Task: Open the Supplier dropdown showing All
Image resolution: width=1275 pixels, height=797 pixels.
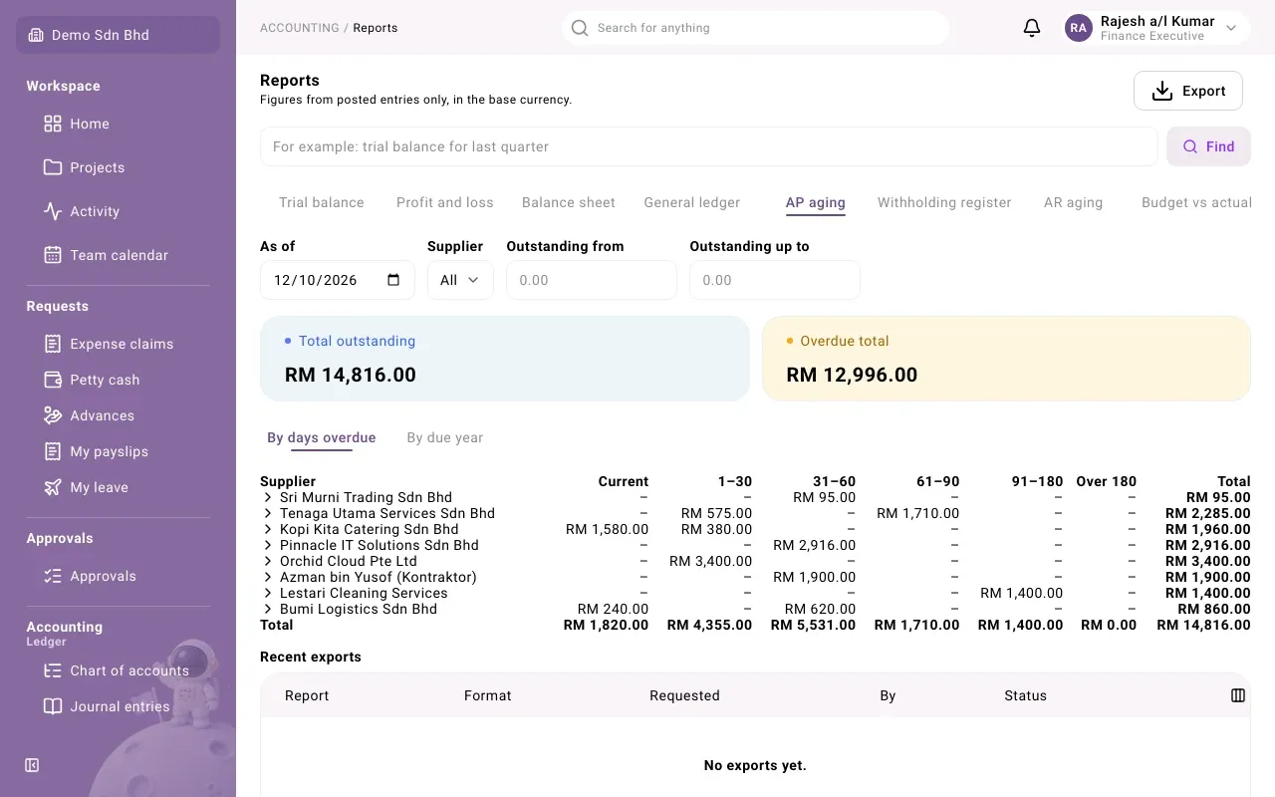Action: click(x=460, y=280)
